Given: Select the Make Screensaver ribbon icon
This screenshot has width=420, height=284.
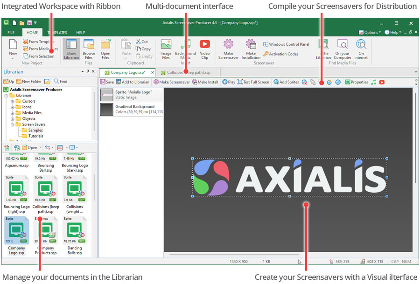Looking at the screenshot, I should (228, 48).
